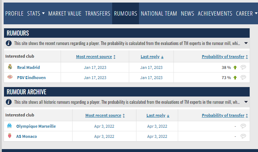Viewport: 258px width, 152px height.
Task: Click the PSV Eindhoven club crest icon
Action: (10, 77)
